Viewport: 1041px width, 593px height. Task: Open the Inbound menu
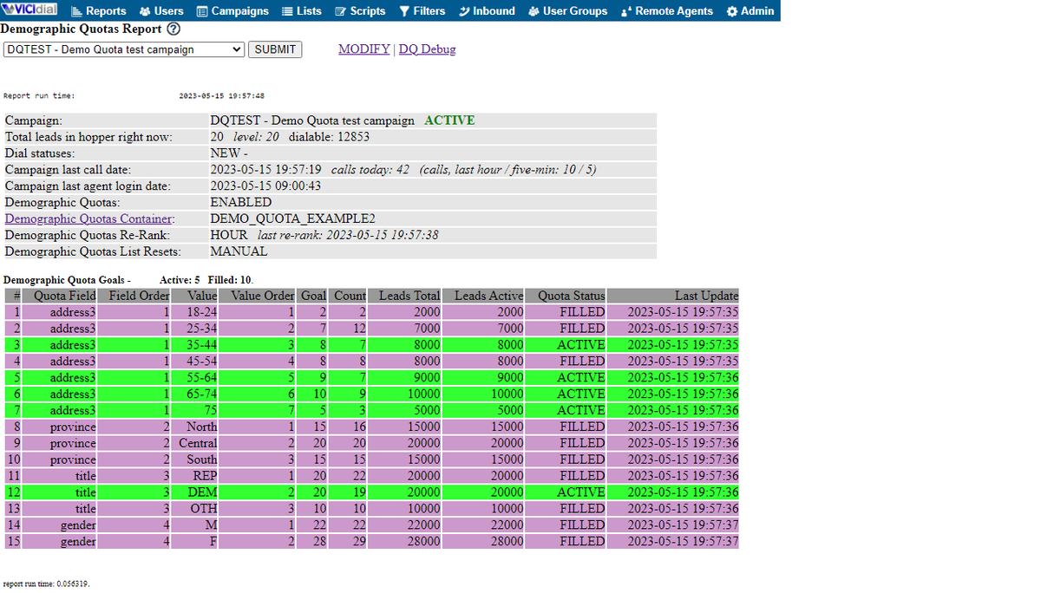tap(487, 11)
